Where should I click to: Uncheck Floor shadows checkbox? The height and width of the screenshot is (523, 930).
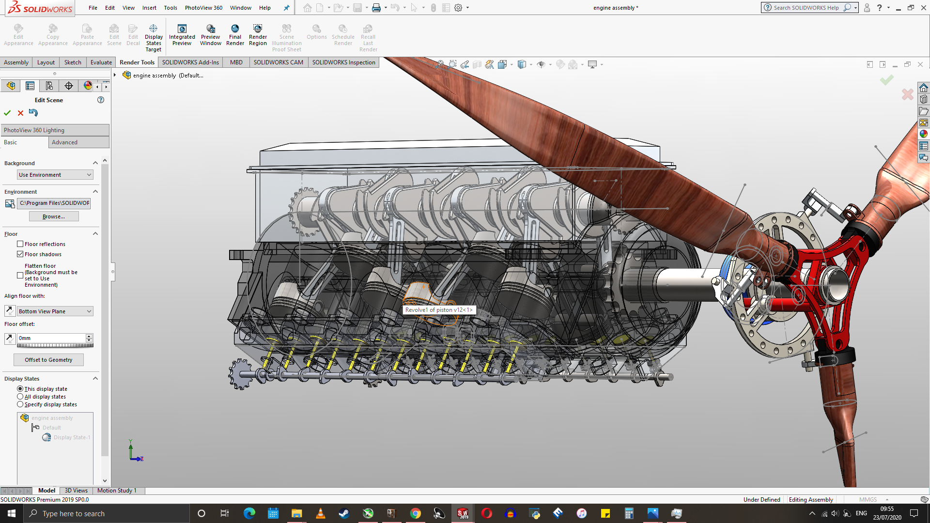(20, 254)
